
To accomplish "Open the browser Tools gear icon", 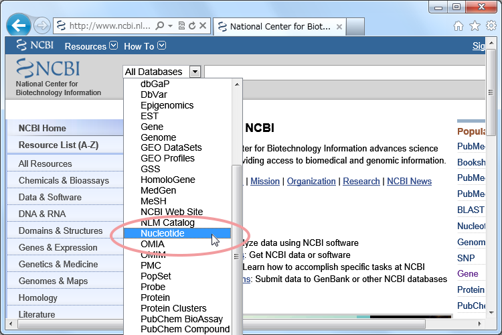I will click(491, 25).
